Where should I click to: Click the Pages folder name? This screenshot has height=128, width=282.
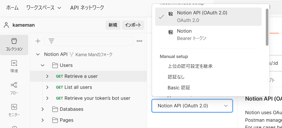point(67,120)
